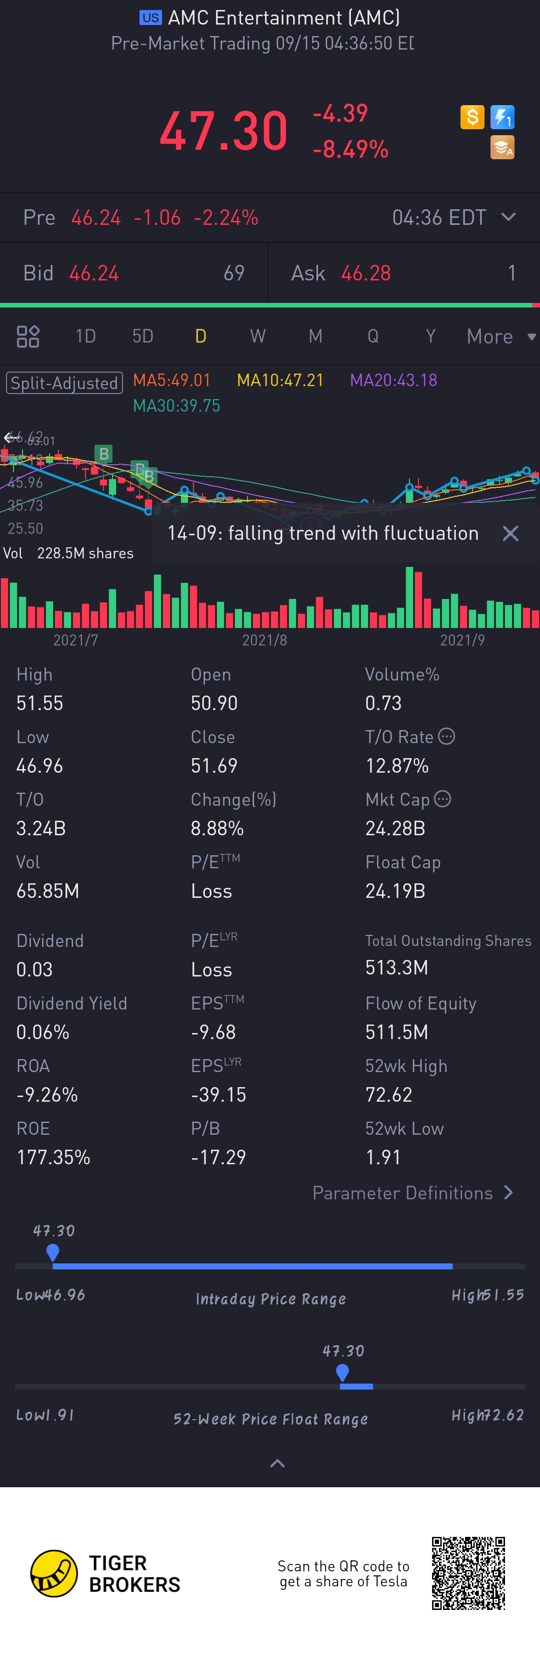Tap the MA10:47.21 indicator label
Screen dimensions: 540x1660
[x=280, y=380]
